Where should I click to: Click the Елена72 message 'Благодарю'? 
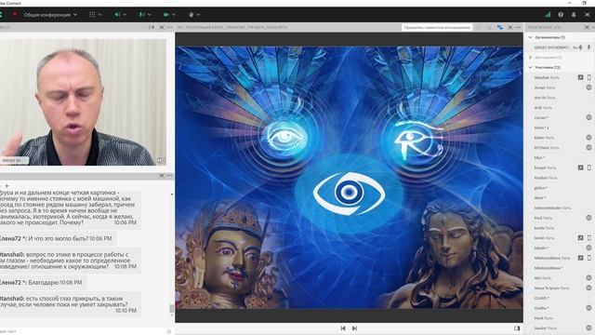(x=43, y=283)
